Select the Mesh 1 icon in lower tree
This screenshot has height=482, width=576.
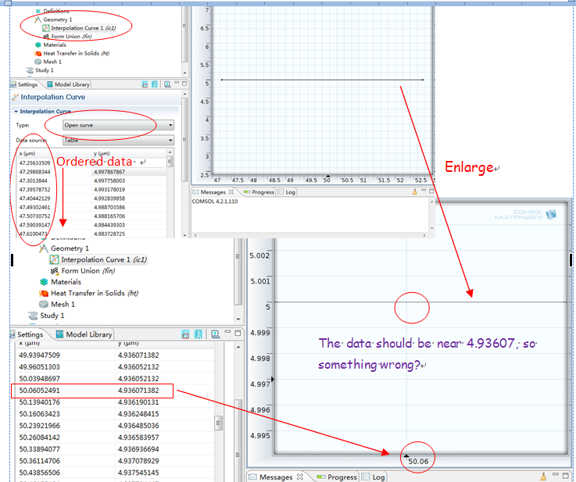(44, 304)
